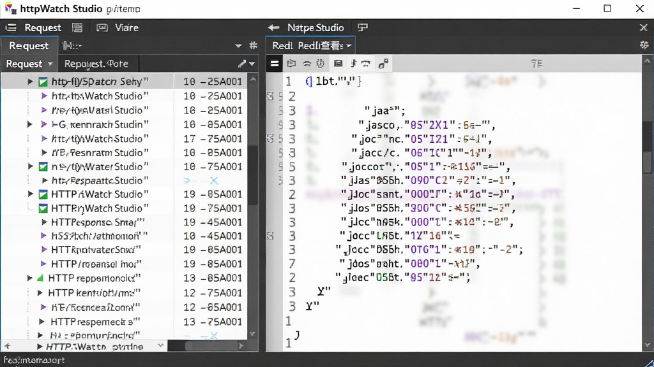Click the code editor scroll-down arrow
Screen dimensions: 654x367
[x=647, y=345]
